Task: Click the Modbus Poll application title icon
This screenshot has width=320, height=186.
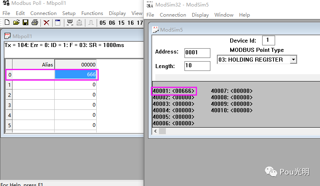Action: (6, 3)
